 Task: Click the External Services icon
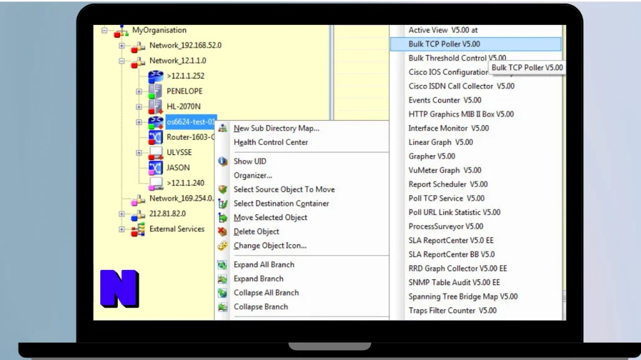point(138,230)
